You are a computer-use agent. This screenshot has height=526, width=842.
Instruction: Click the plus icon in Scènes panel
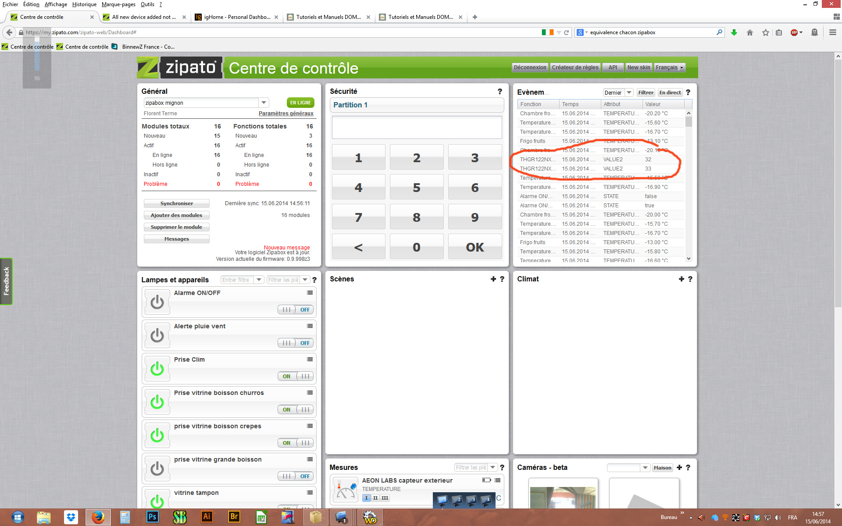pos(493,279)
